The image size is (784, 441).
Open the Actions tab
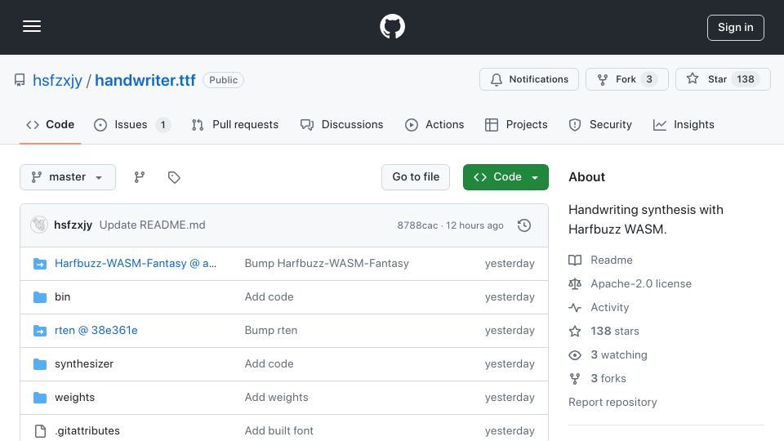[434, 124]
